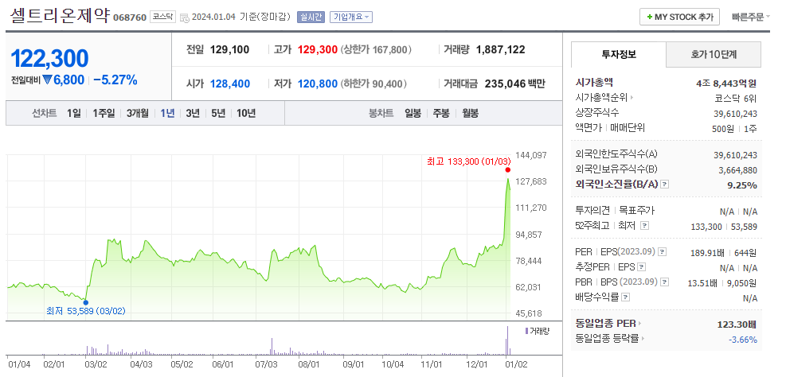This screenshot has width=786, height=377.
Task: Click the 투자의견 label
Action: coord(593,211)
